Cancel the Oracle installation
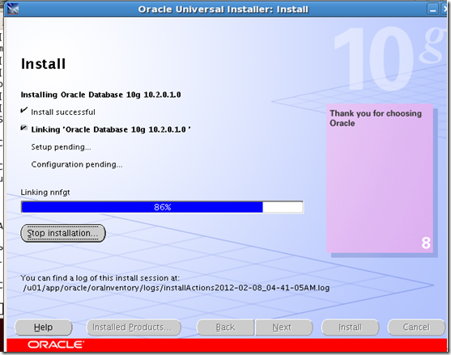 [x=416, y=328]
